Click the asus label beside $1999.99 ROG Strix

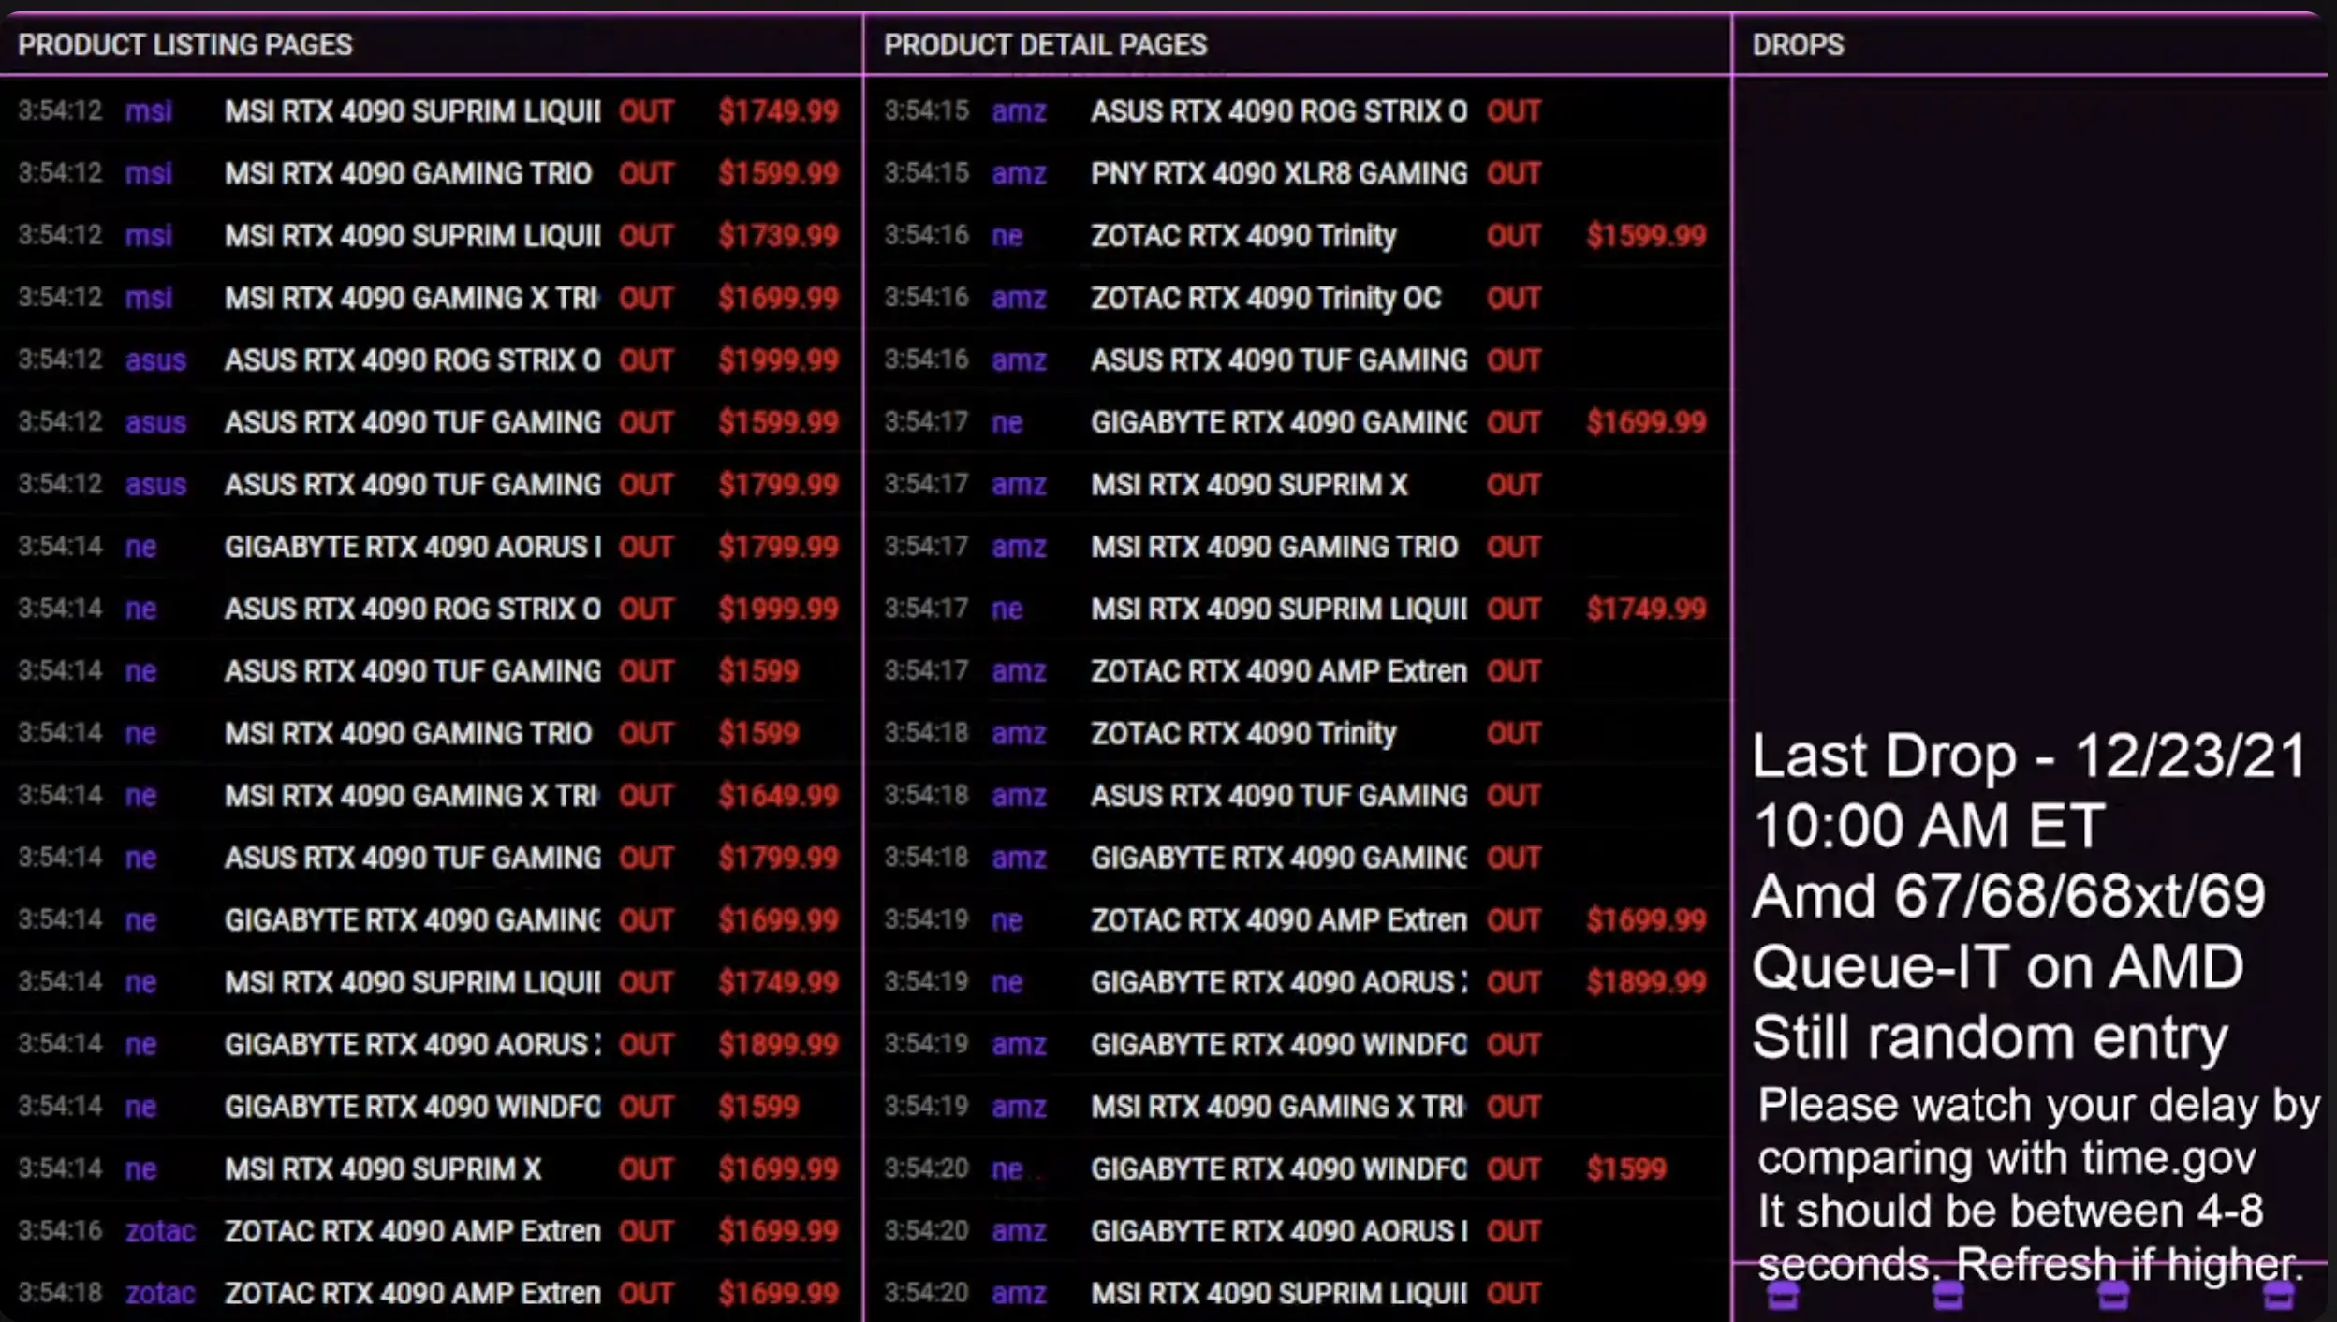click(x=155, y=360)
